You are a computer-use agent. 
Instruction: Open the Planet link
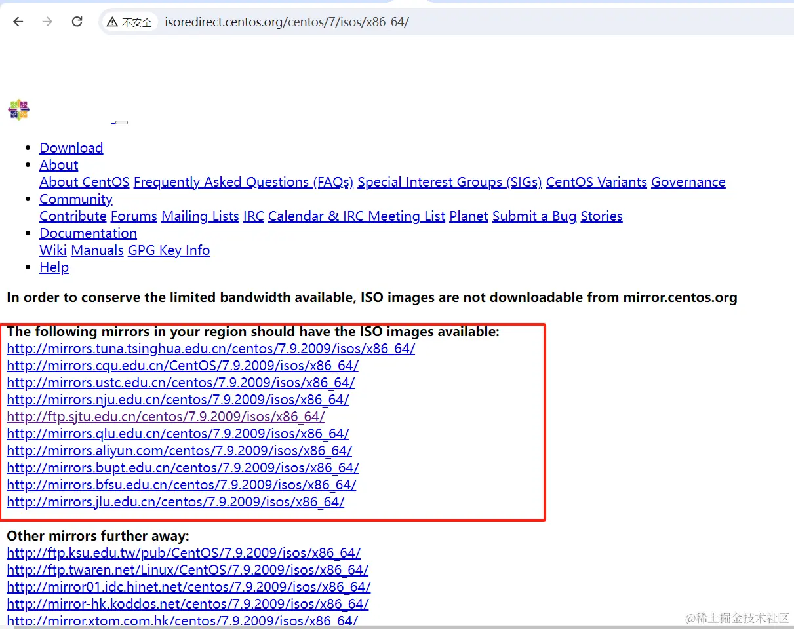pos(469,216)
